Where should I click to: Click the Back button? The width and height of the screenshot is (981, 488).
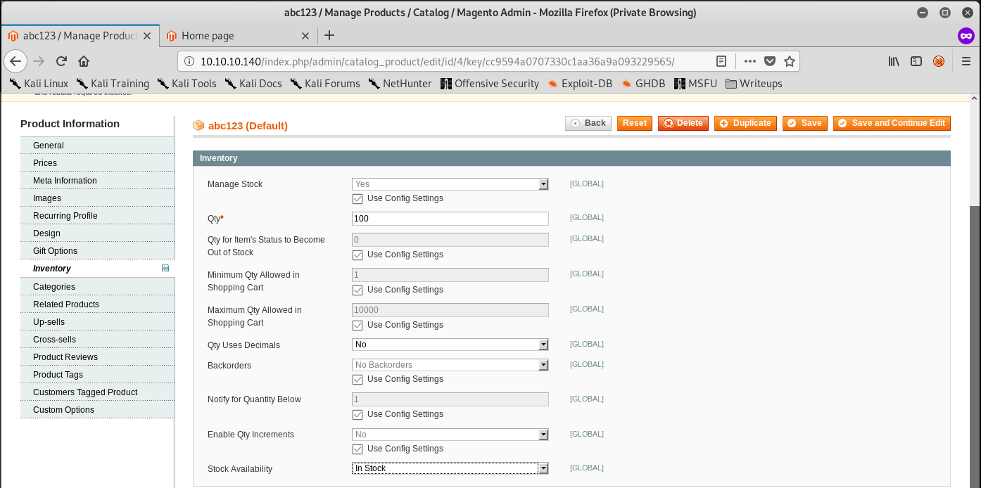[588, 123]
